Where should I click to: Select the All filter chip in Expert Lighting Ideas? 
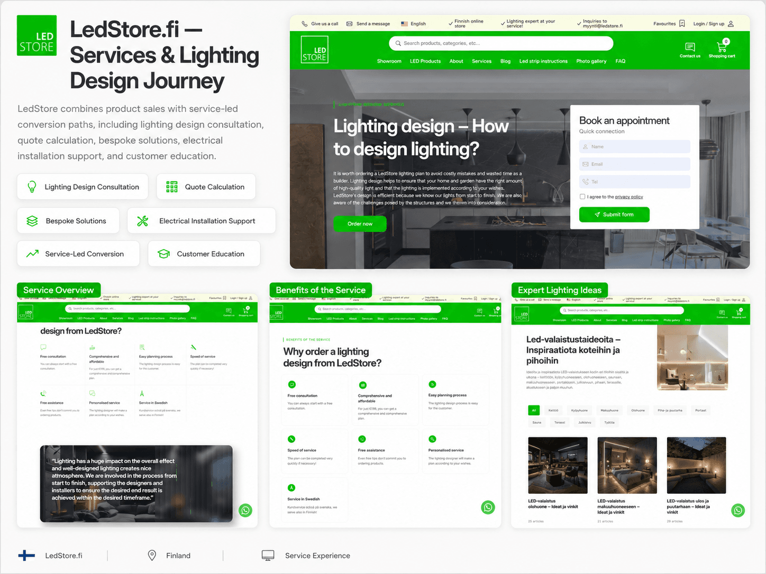click(x=534, y=410)
